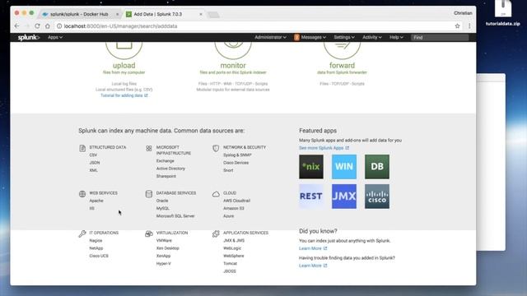Select the forward option label
Image resolution: width=527 pixels, height=296 pixels.
[342, 66]
